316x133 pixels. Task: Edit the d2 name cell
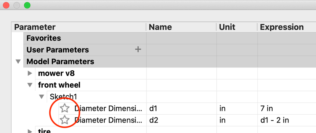[182, 120]
